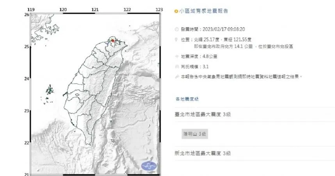Click the red epicenter star on map
Screen dimensions: 335x176
[x=113, y=40]
